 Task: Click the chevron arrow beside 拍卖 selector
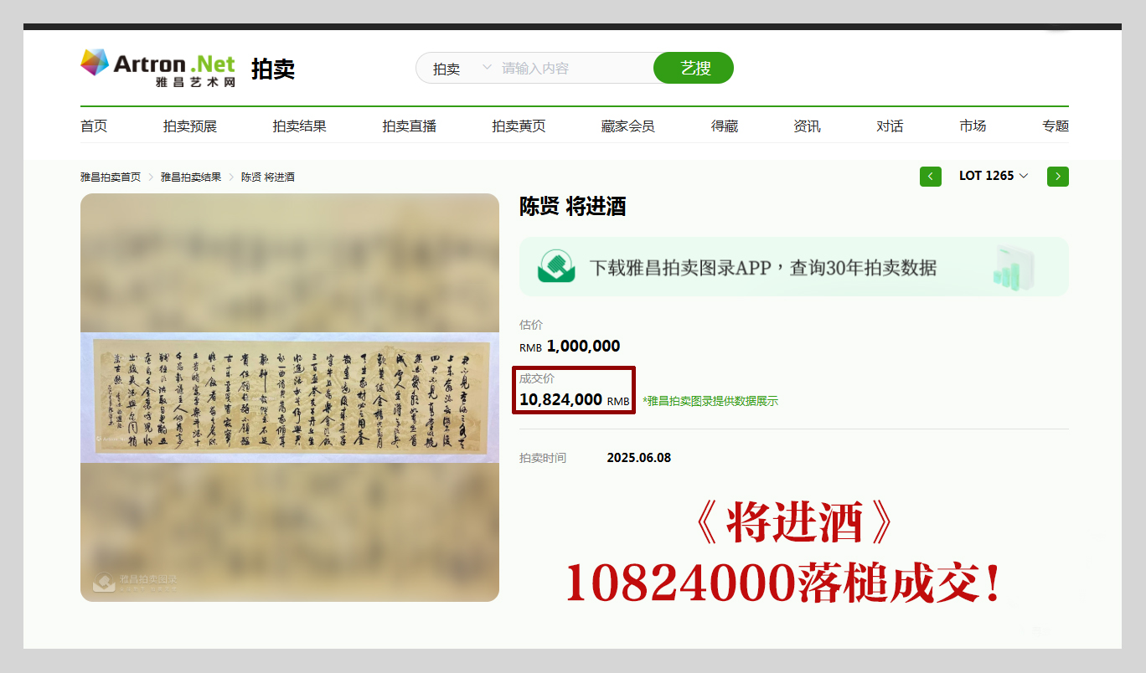pyautogui.click(x=487, y=68)
